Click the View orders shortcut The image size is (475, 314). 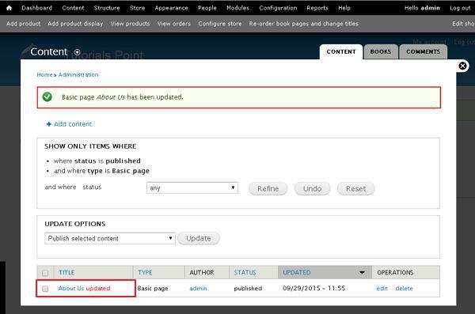point(174,24)
